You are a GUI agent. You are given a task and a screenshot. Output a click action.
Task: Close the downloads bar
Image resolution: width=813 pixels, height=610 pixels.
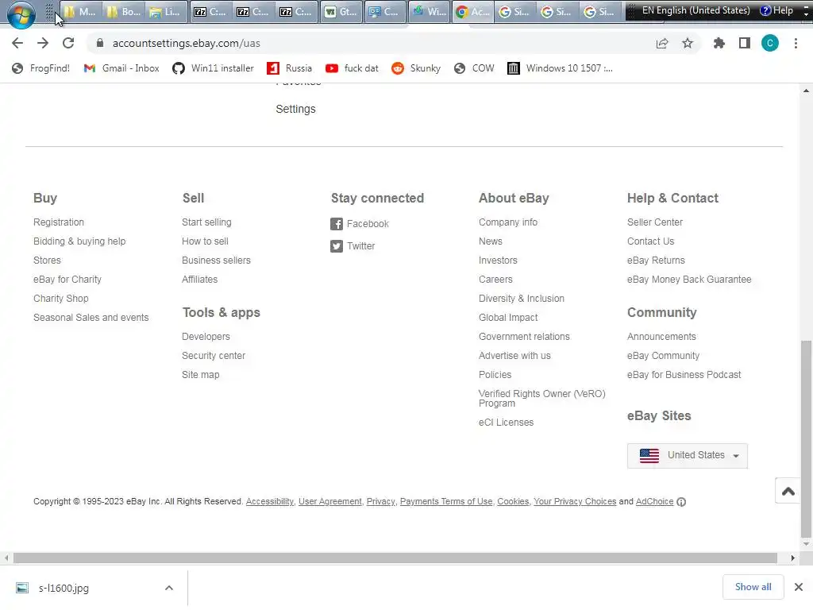[x=799, y=587]
